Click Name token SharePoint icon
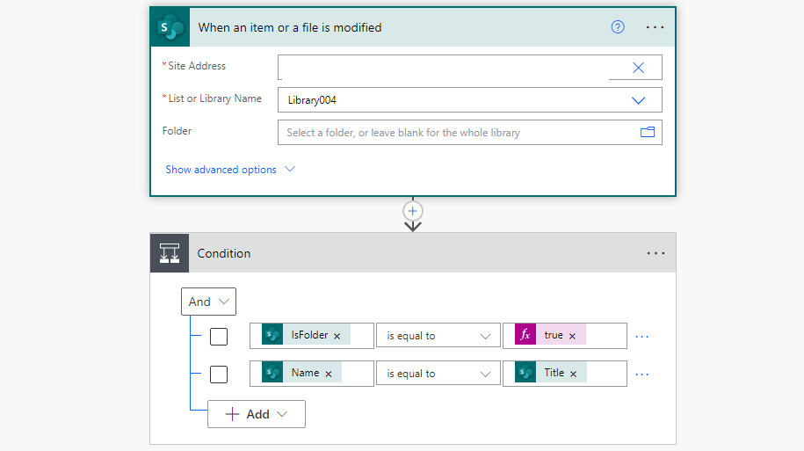The width and height of the screenshot is (804, 451). point(272,373)
